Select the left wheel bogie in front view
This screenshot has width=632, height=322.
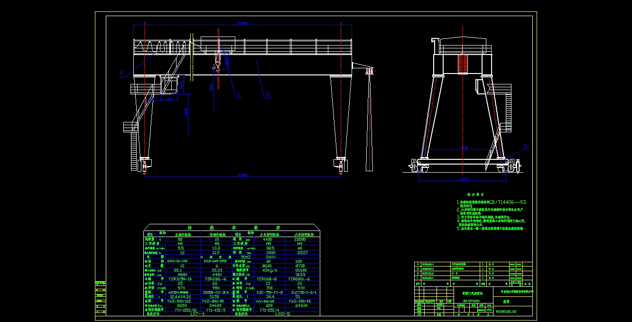[x=144, y=164]
